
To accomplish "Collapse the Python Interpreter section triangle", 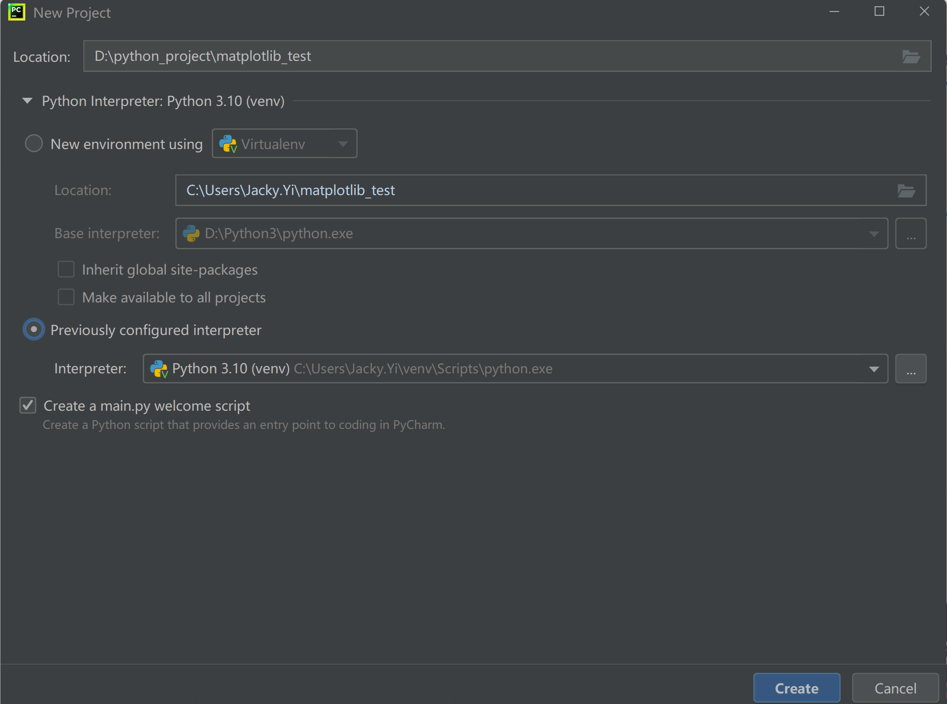I will tap(27, 101).
